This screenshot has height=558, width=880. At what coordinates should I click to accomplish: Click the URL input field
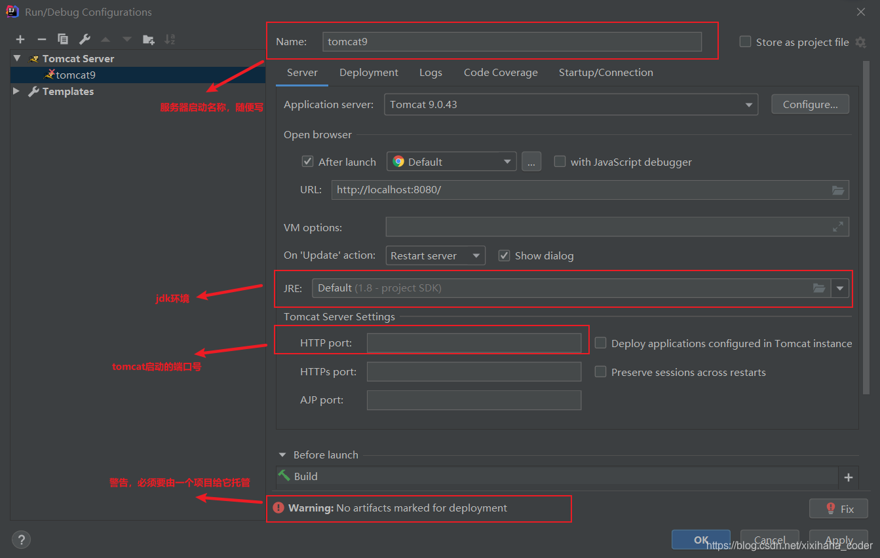coord(590,190)
